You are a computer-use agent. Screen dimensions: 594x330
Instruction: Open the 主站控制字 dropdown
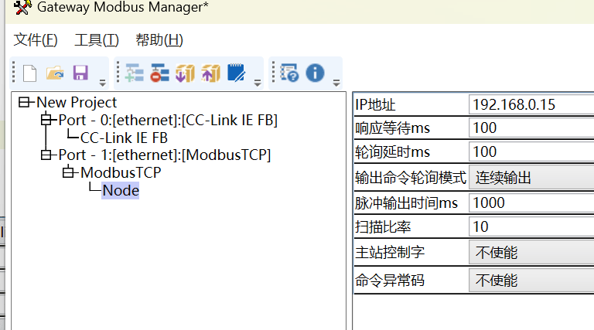[x=531, y=252]
